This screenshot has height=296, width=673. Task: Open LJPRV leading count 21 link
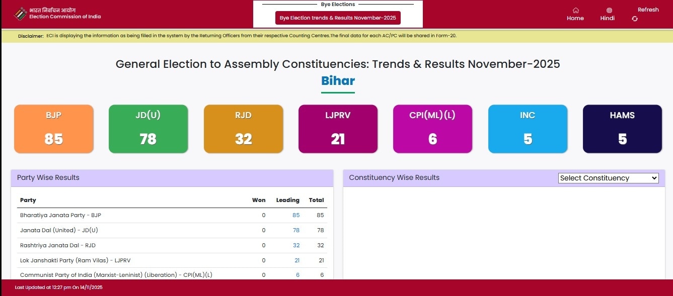(296, 260)
